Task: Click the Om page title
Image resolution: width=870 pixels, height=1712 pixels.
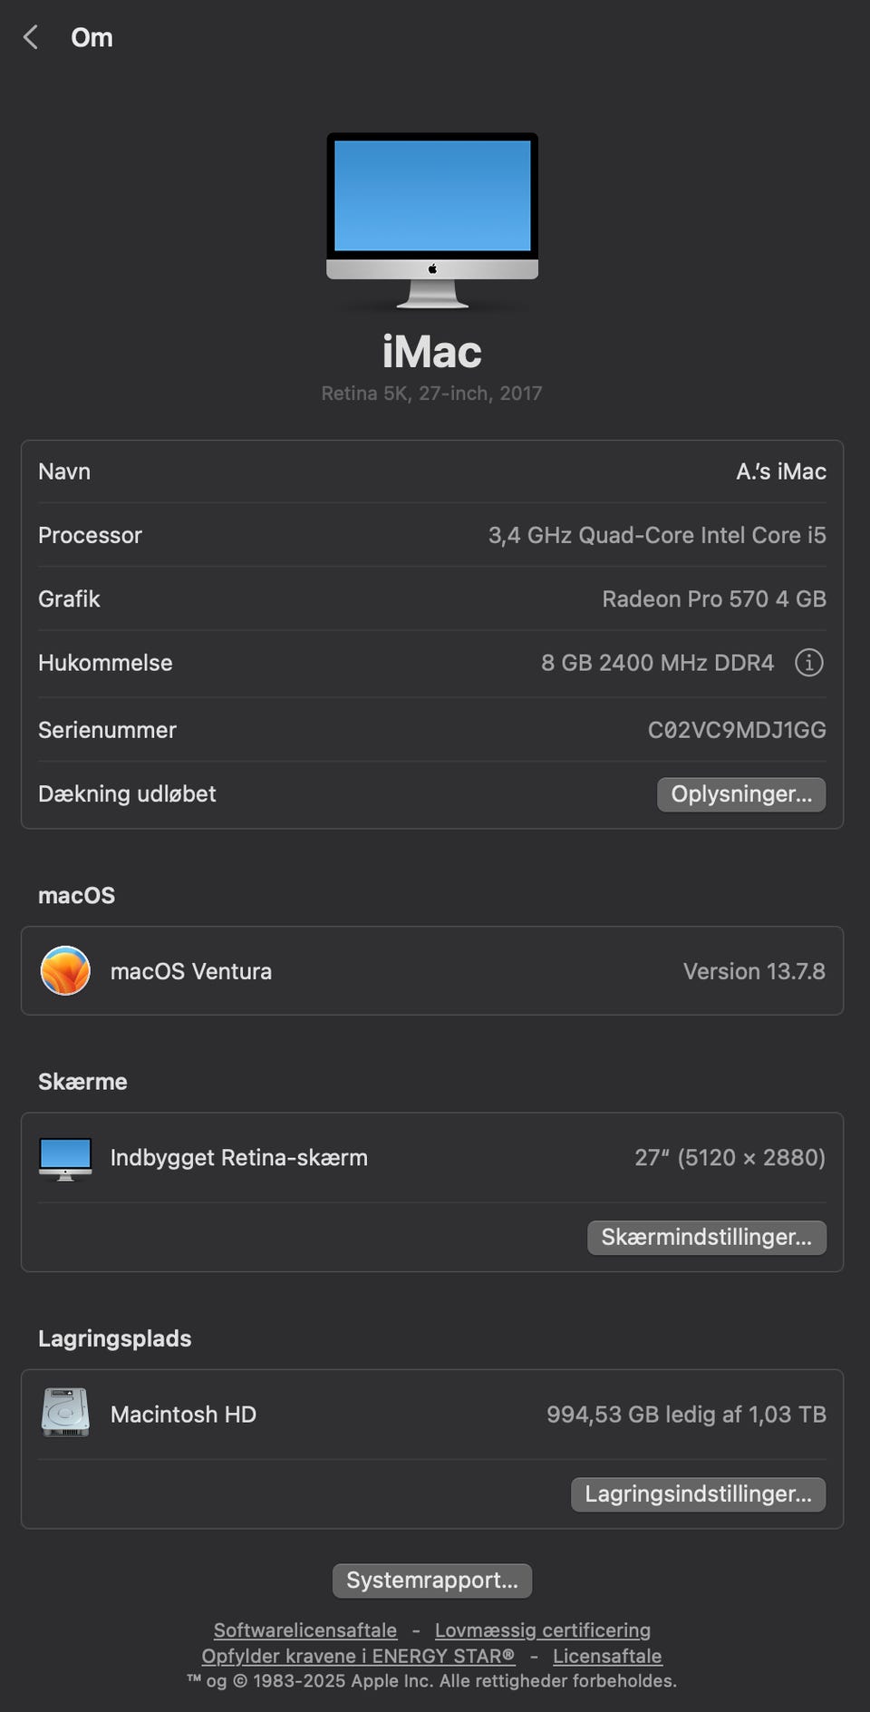Action: pos(92,37)
